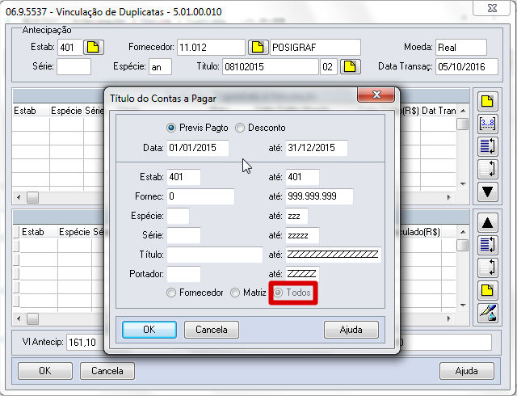Click deselect-all lines icon in upper toolbar

click(x=487, y=169)
